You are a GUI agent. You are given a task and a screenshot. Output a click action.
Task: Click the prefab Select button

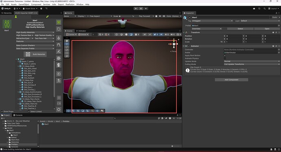(x=240, y=29)
